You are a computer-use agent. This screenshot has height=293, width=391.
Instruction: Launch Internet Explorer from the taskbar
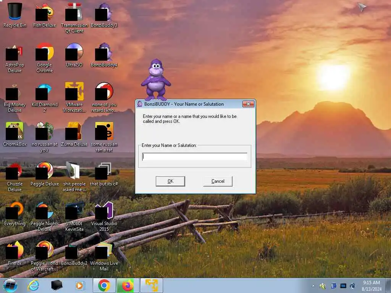33,285
